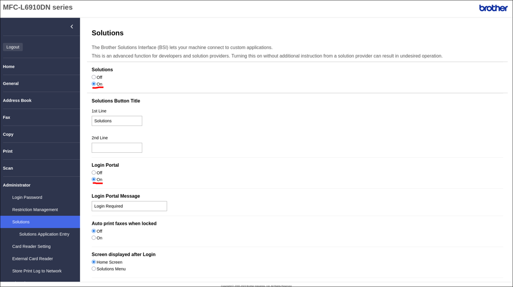Viewport: 513px width, 287px height.
Task: Turn Login Portal On
Action: (94, 180)
